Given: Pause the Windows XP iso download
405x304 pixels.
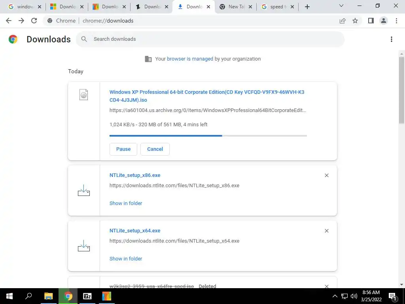Looking at the screenshot, I should [123, 149].
